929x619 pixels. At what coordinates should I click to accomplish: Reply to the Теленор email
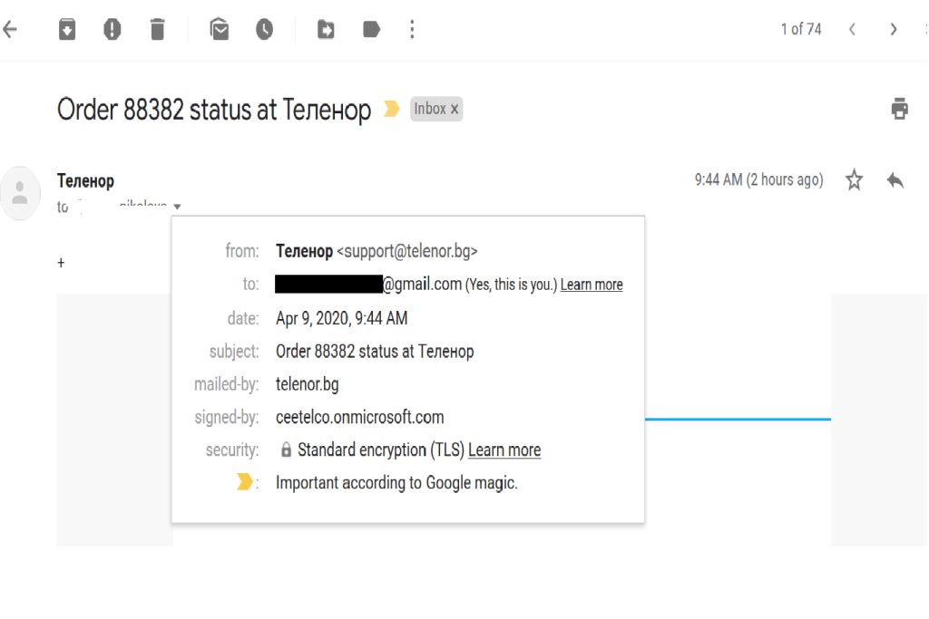pyautogui.click(x=895, y=180)
